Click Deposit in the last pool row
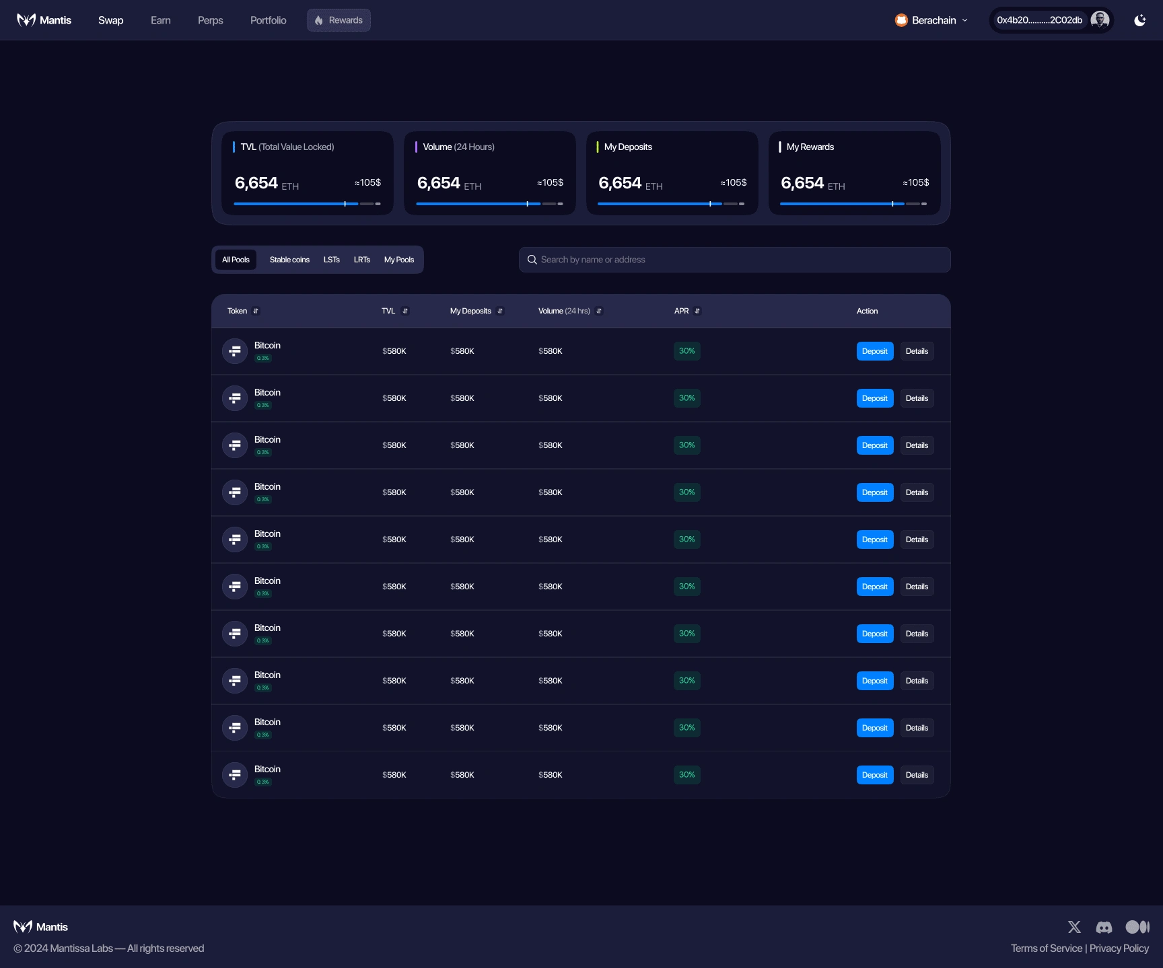Screen dimensions: 1163x968 875,775
